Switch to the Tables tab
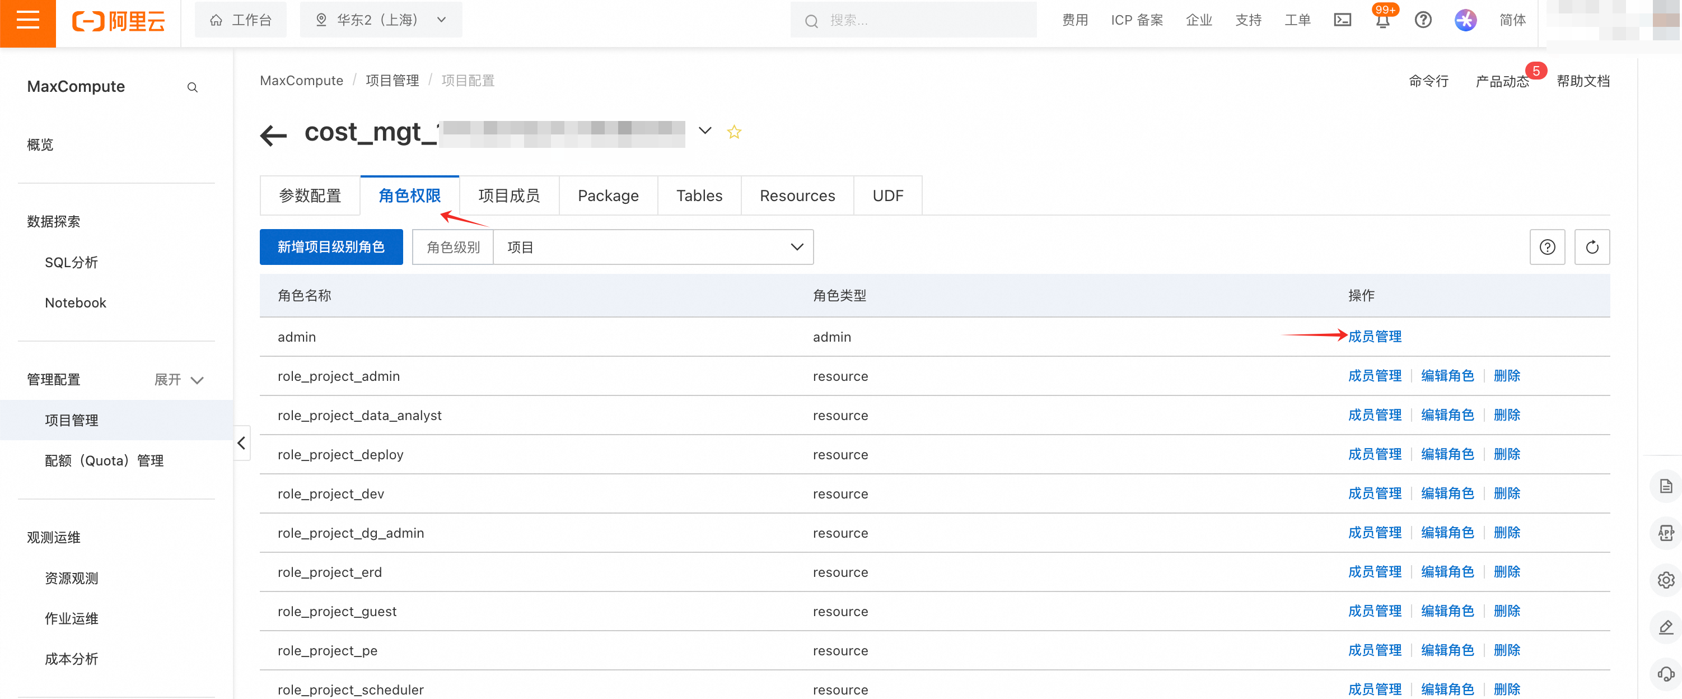The width and height of the screenshot is (1682, 699). pyautogui.click(x=699, y=195)
